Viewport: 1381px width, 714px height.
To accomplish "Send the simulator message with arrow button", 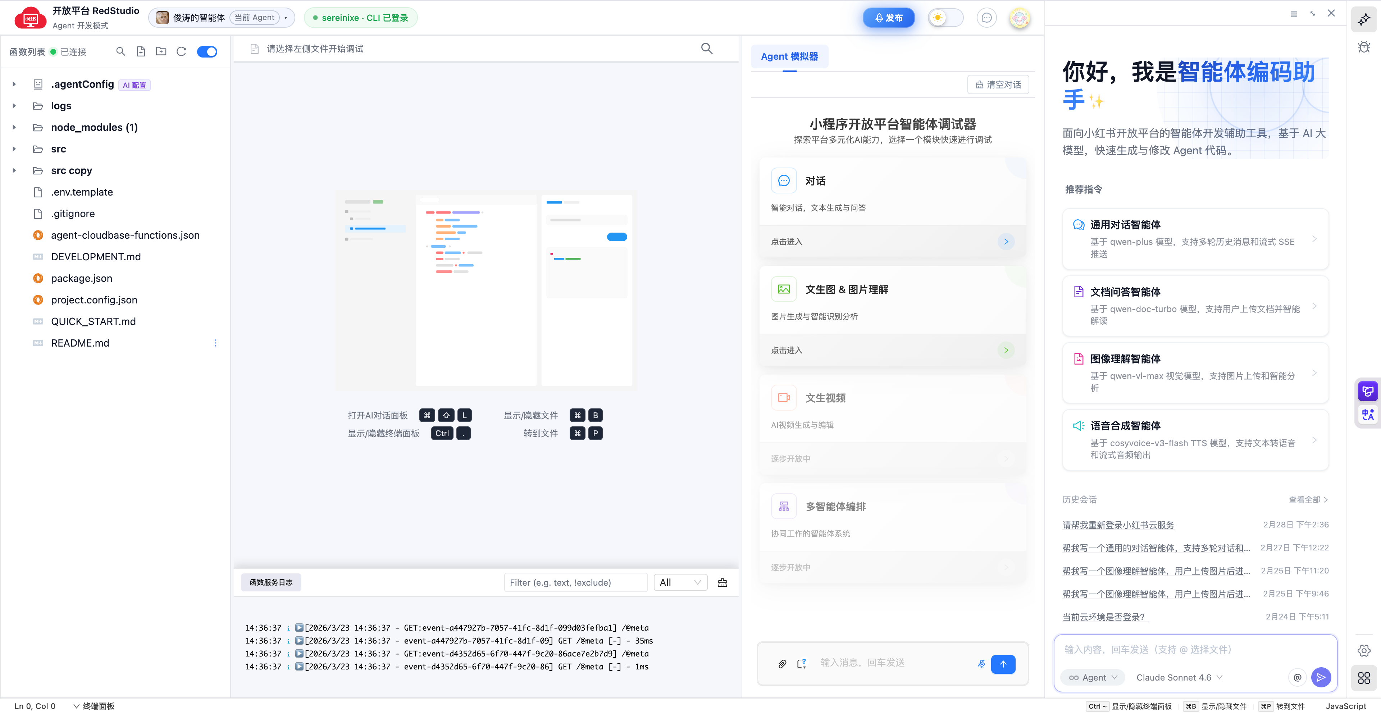I will click(1003, 664).
